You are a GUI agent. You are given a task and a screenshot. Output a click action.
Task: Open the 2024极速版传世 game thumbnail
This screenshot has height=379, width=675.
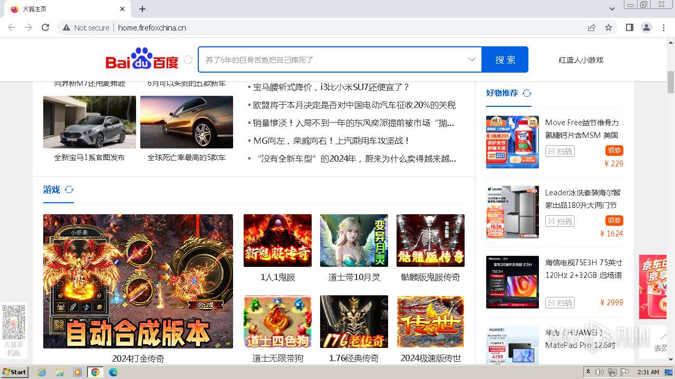(x=430, y=322)
